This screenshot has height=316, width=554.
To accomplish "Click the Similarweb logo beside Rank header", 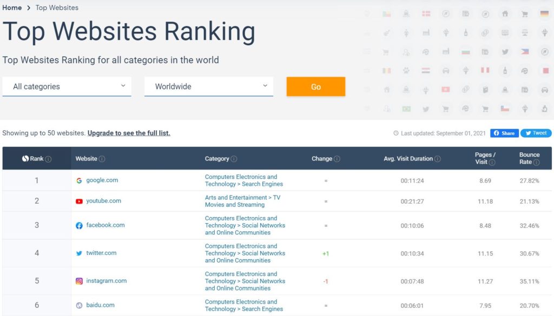I will [x=25, y=159].
